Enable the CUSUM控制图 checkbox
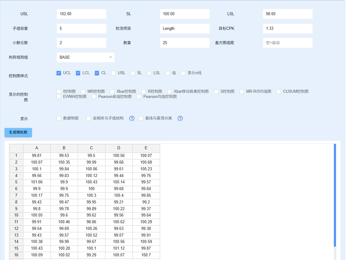This screenshot has width=346, height=260. [x=279, y=92]
